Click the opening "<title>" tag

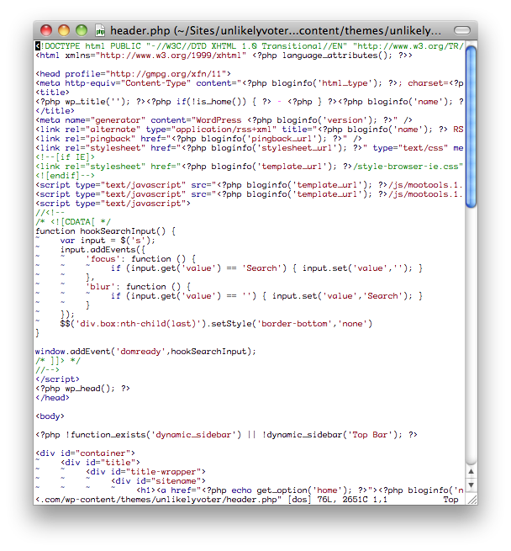point(52,93)
